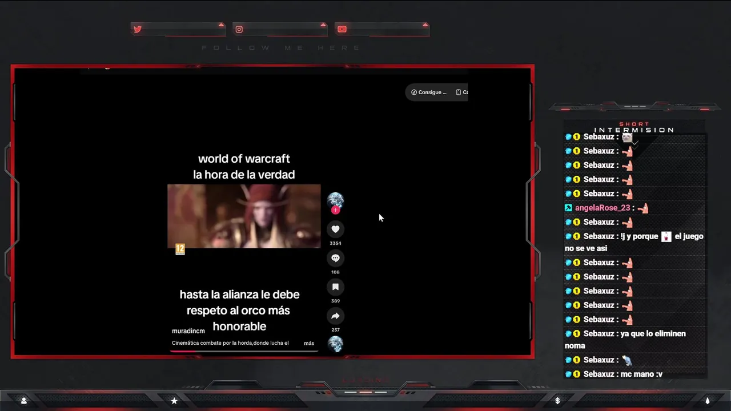Open the muradincm username link
731x411 pixels.
[x=188, y=331]
